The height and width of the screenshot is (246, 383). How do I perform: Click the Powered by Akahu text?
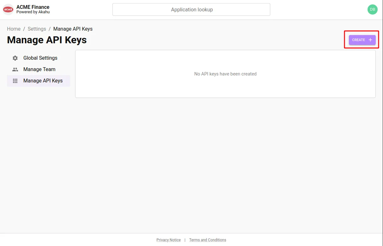33,12
